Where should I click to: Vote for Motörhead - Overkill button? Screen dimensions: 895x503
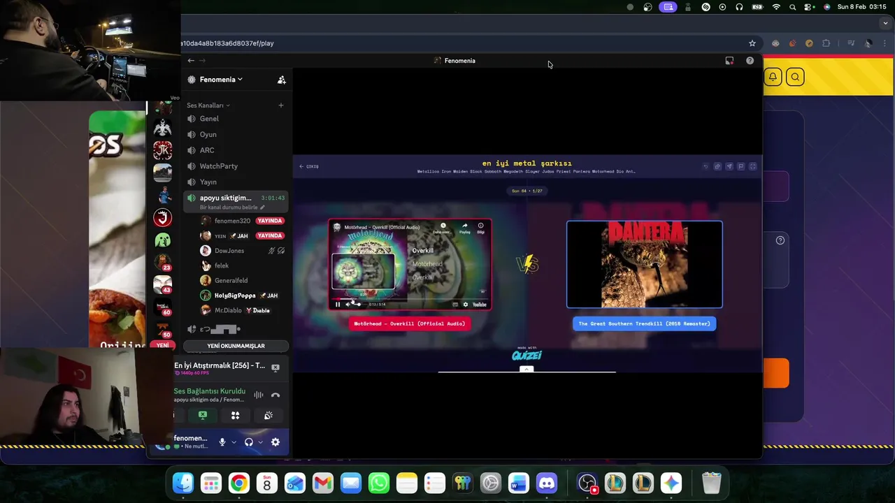(x=410, y=323)
